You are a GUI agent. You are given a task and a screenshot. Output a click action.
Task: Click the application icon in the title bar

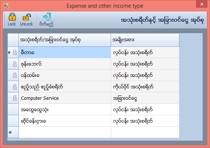6,6
